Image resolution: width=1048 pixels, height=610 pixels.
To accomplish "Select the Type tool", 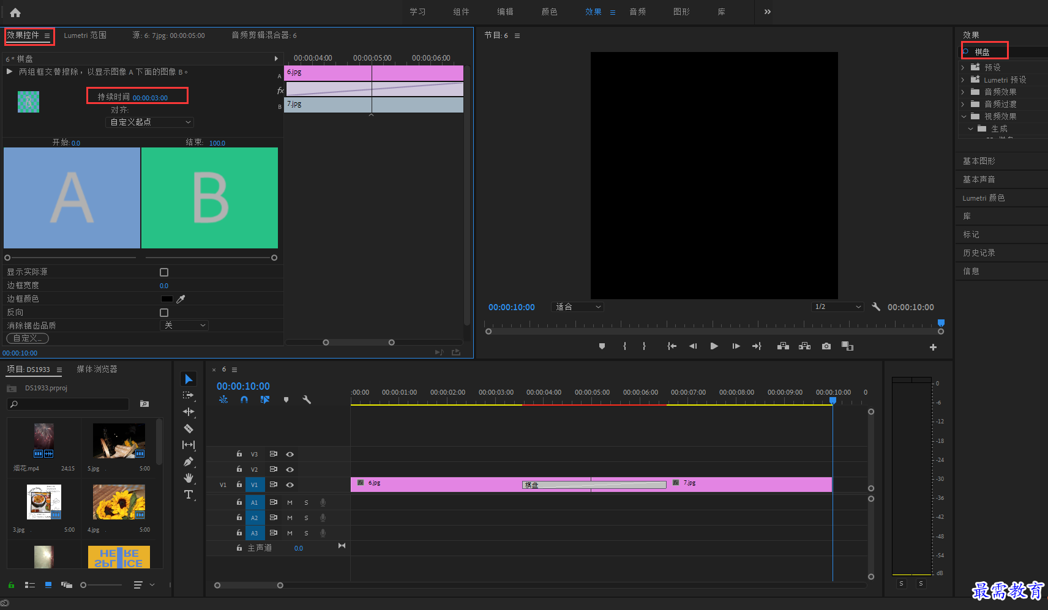I will pos(189,494).
